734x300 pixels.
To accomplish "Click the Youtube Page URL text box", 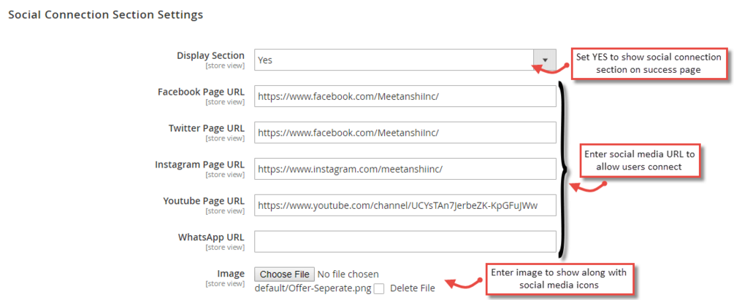I will coord(405,205).
